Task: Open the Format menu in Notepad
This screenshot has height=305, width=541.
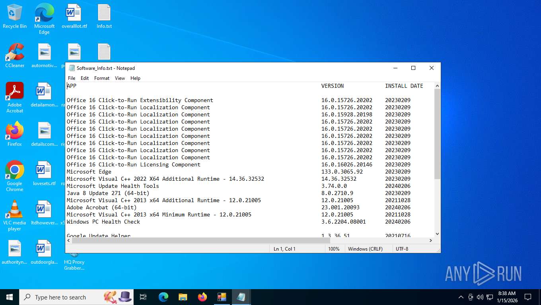Action: (x=102, y=78)
